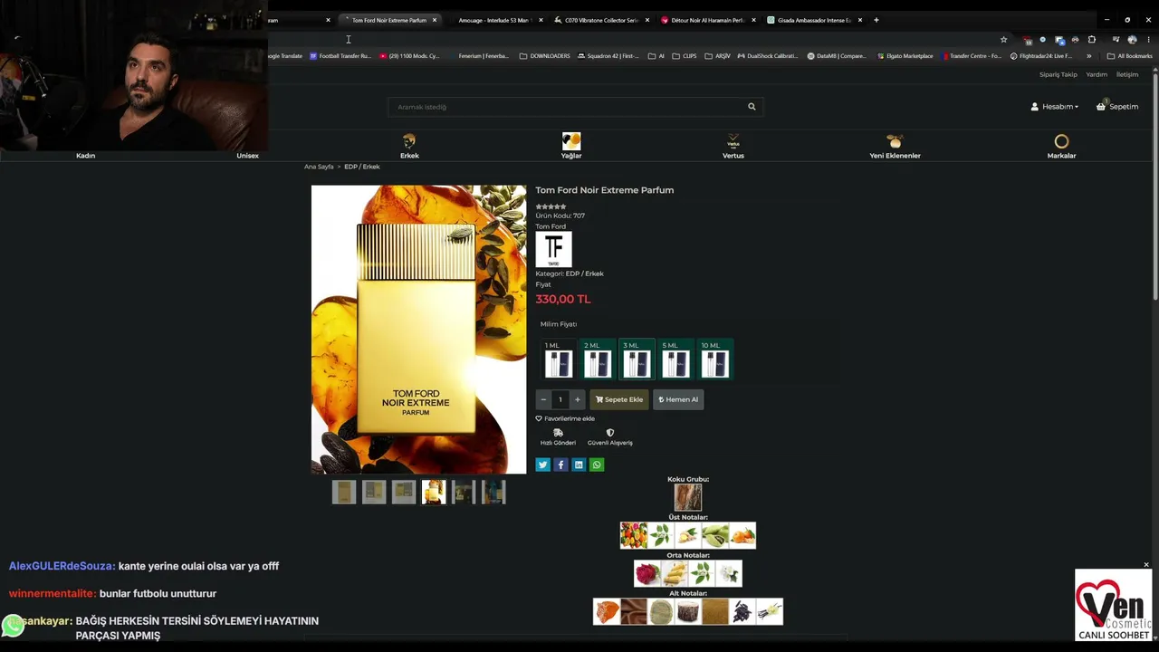Select the 5 ML size option
Screen dimensions: 1159x652
pyautogui.click(x=675, y=360)
